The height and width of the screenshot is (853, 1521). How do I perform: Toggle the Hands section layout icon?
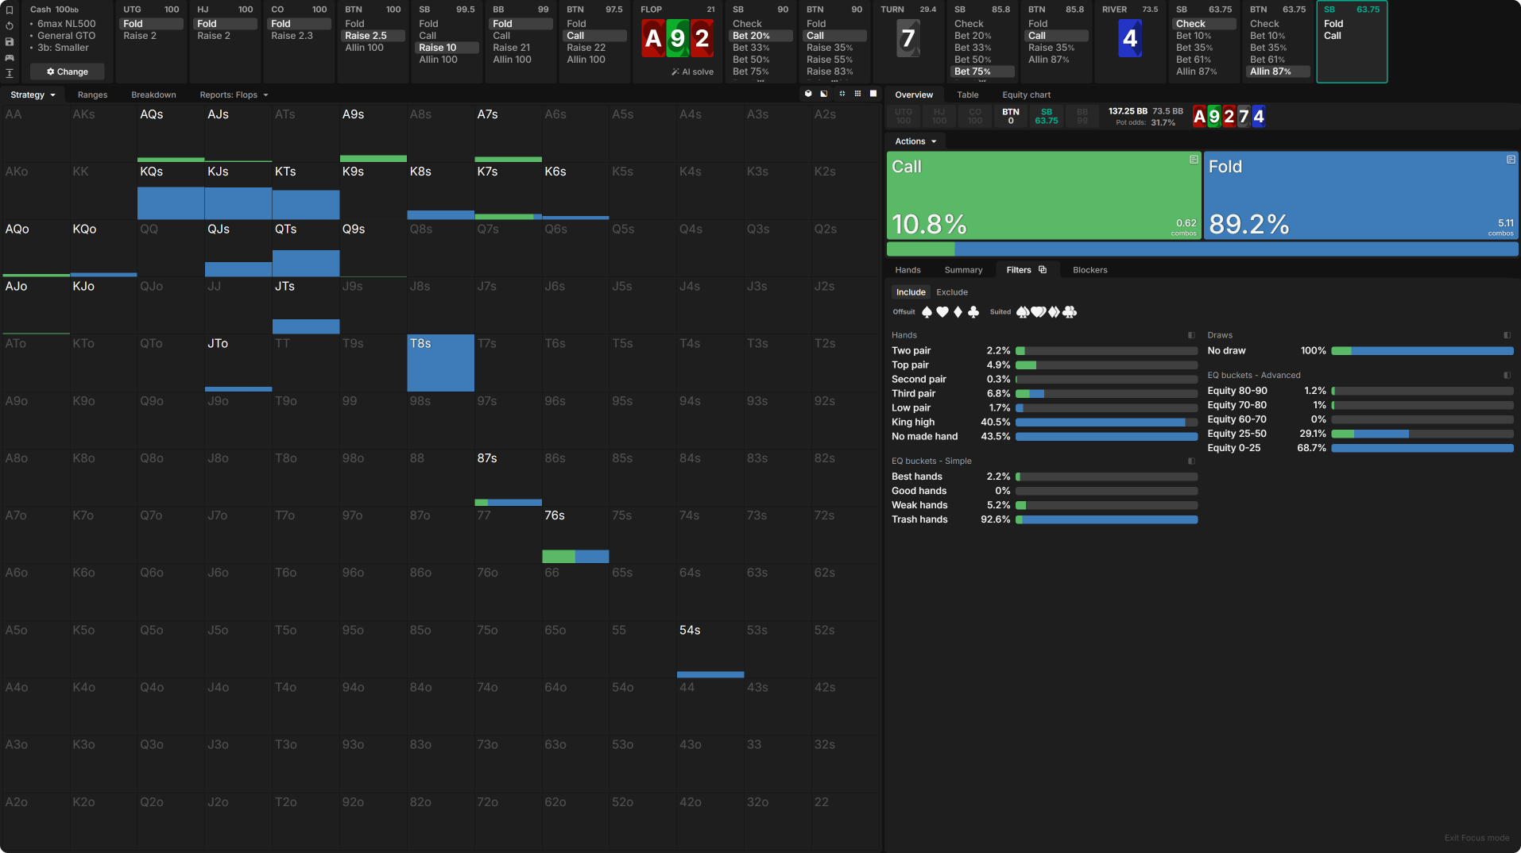coord(1191,335)
